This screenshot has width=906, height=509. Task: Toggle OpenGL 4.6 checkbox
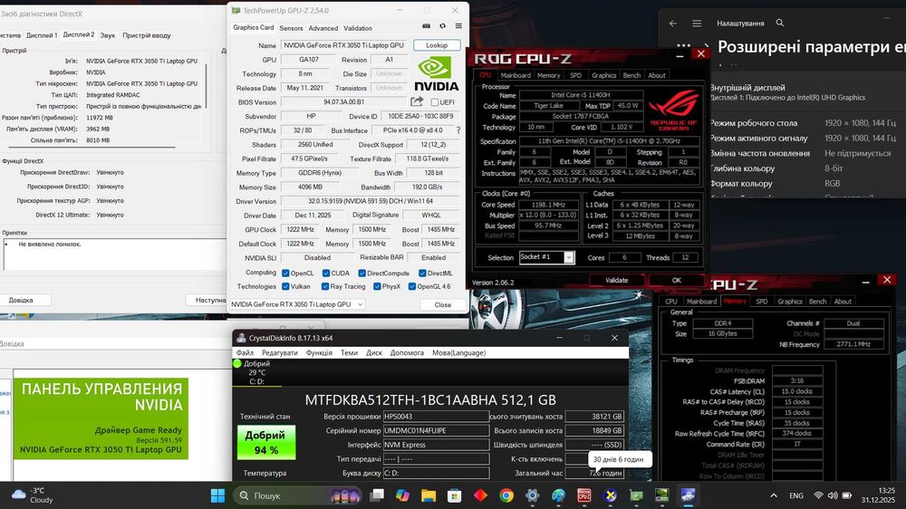(x=412, y=286)
